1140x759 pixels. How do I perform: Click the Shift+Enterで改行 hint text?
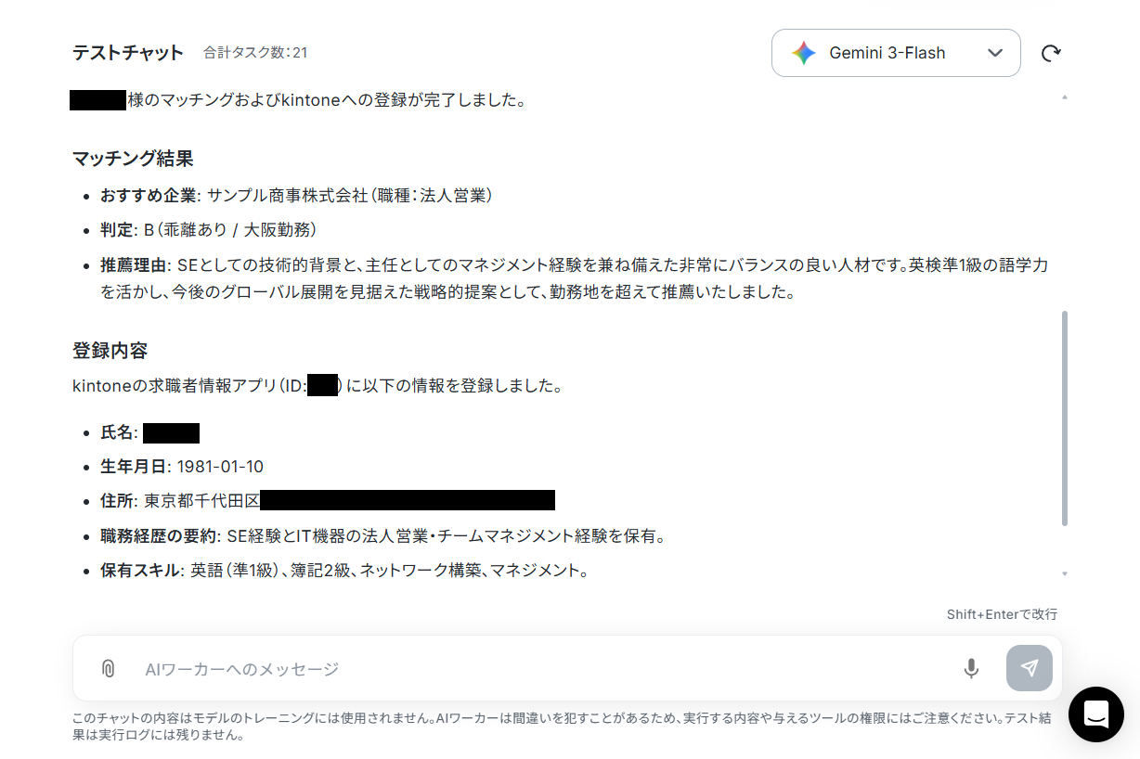tap(1002, 614)
